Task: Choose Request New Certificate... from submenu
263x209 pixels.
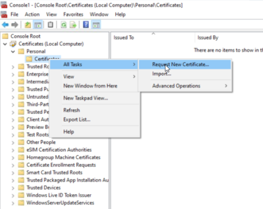Action: (x=185, y=65)
